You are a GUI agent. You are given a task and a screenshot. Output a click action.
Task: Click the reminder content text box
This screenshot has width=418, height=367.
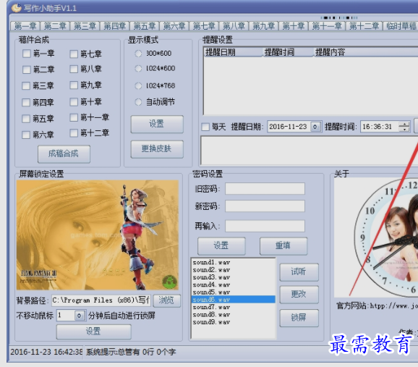[310, 151]
